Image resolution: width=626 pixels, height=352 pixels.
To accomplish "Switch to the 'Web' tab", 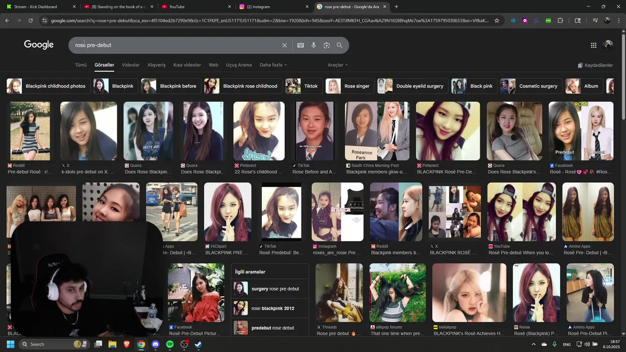I will (213, 65).
